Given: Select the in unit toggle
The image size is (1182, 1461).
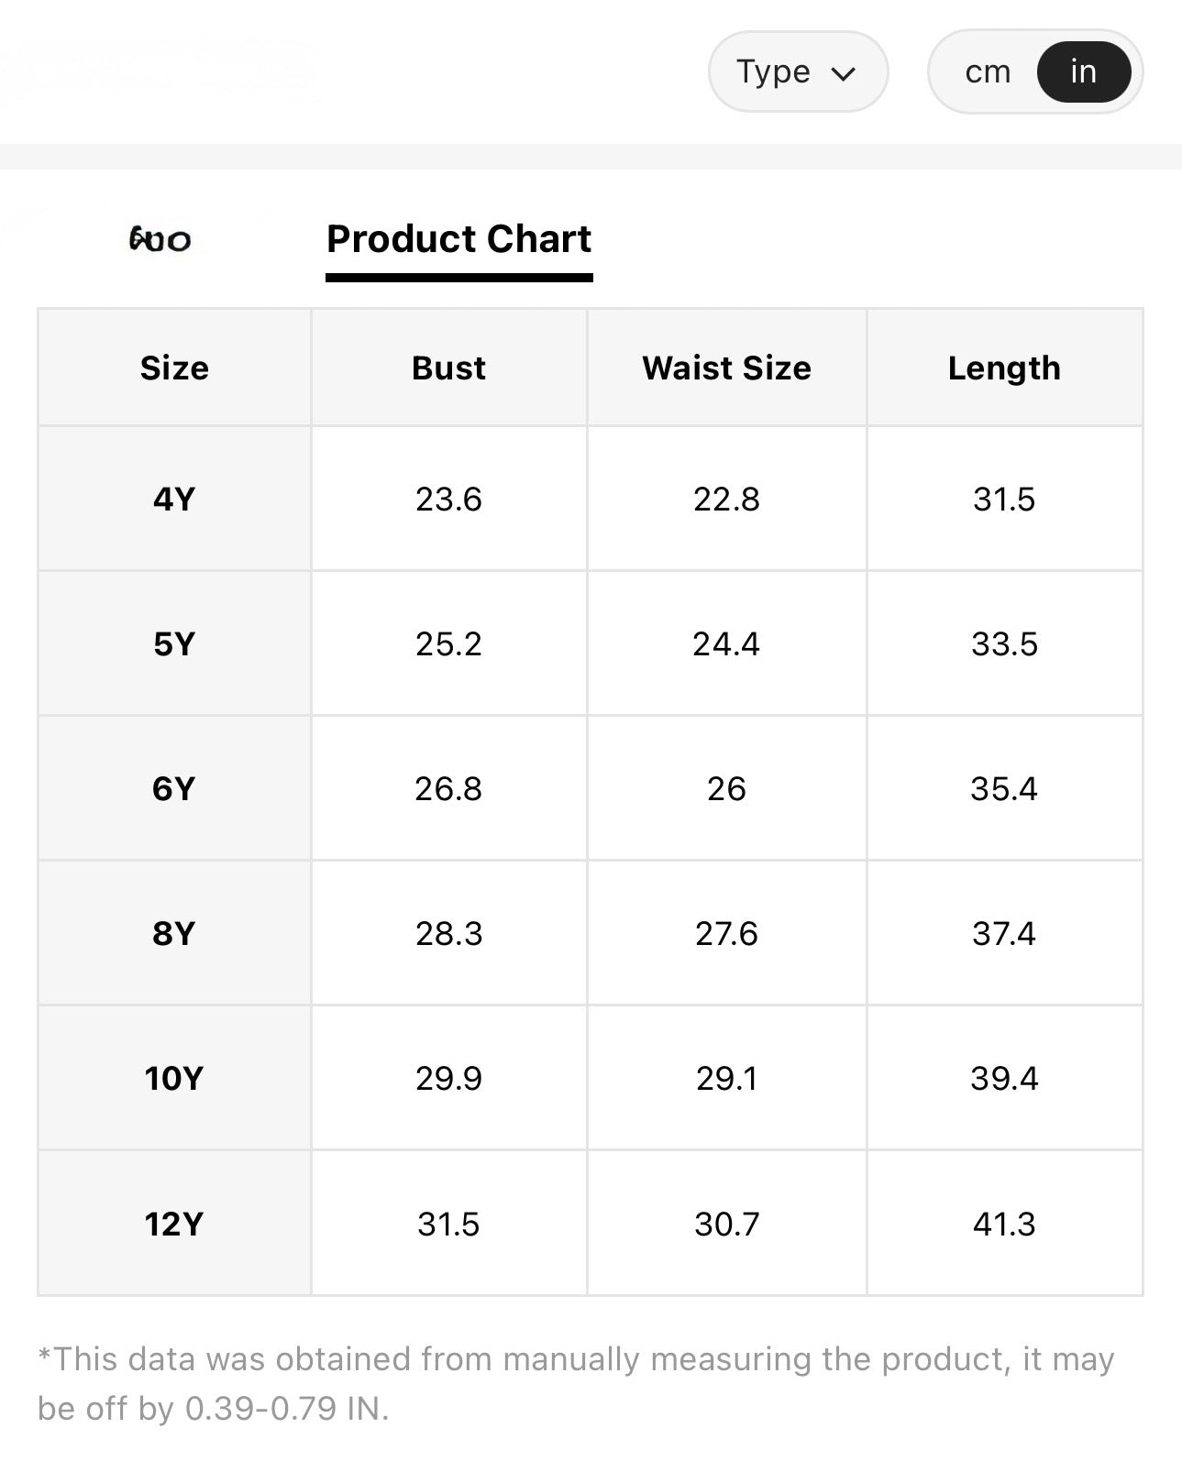Looking at the screenshot, I should point(1084,71).
